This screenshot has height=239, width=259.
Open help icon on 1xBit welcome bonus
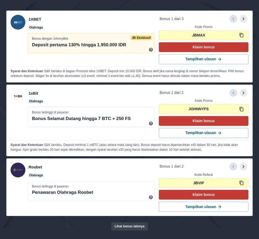(151, 123)
